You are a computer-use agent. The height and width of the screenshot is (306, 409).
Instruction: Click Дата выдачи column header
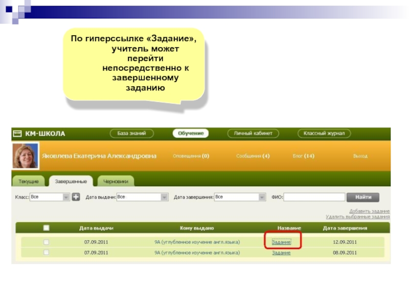[96, 228]
